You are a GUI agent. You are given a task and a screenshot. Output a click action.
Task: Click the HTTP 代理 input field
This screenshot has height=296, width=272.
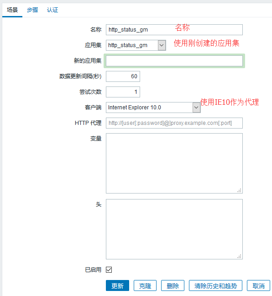(x=174, y=123)
